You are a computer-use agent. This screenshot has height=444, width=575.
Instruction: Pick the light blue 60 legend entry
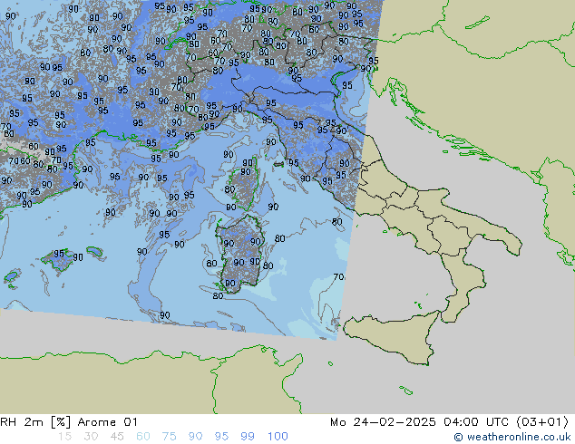(143, 437)
